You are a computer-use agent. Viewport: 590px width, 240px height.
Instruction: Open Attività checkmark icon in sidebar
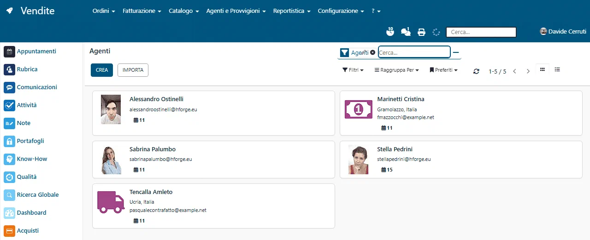point(10,105)
